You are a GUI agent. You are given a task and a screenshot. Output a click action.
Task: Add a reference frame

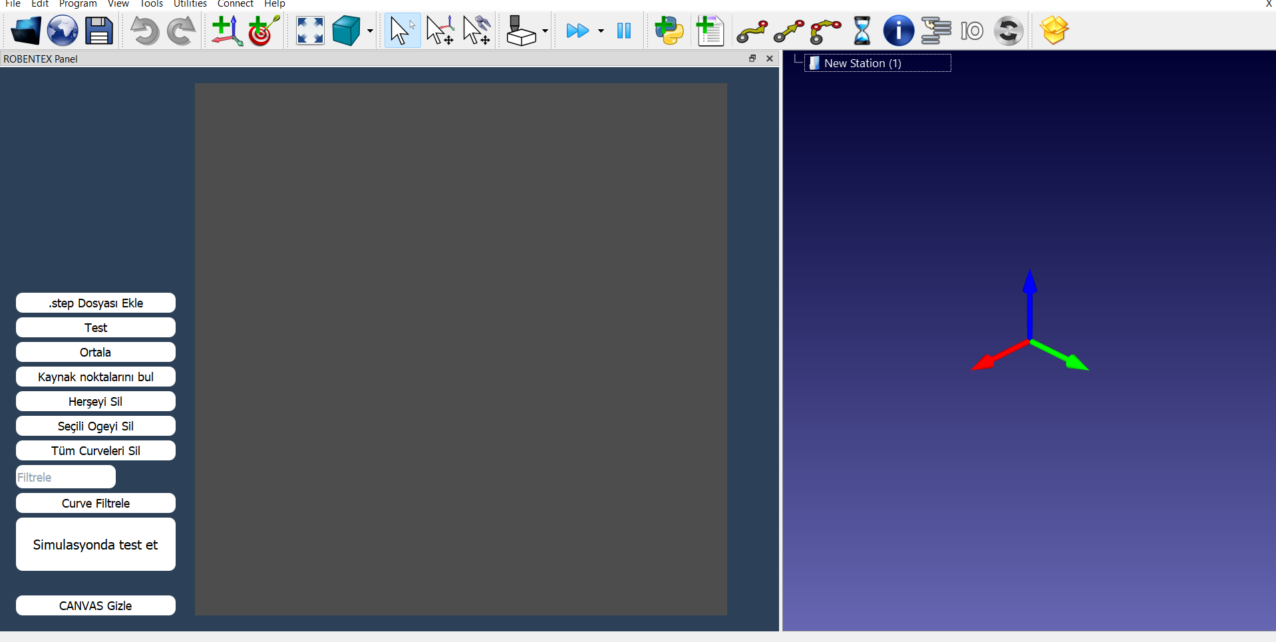227,31
